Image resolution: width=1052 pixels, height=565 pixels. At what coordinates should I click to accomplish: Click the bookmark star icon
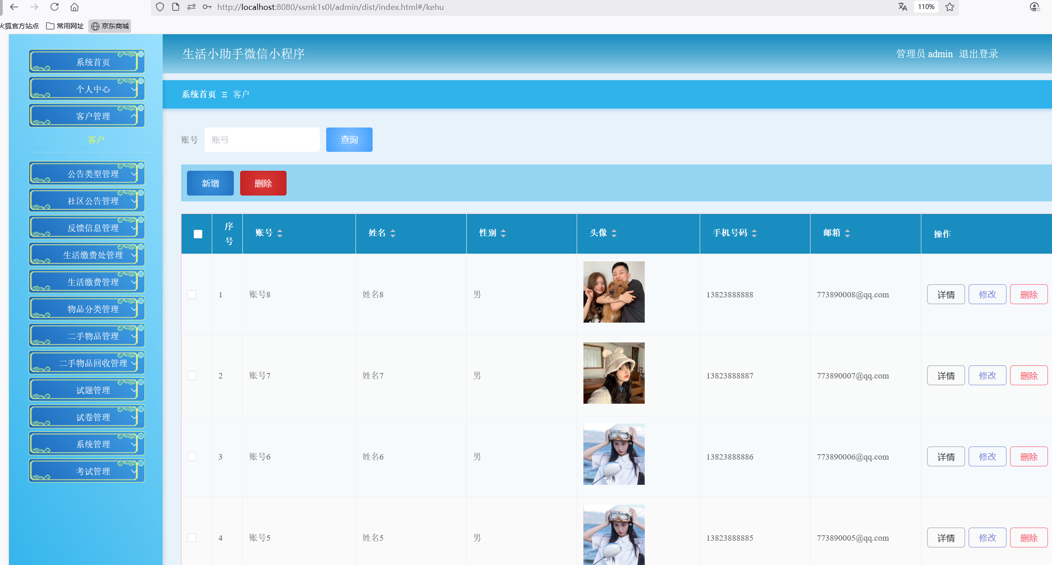coord(950,7)
